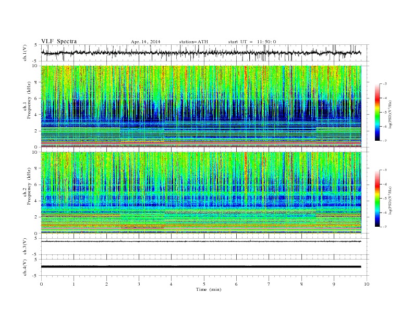The width and height of the screenshot is (413, 319).
Task: Click the "Time (min)" x-axis label
Action: pyautogui.click(x=209, y=289)
